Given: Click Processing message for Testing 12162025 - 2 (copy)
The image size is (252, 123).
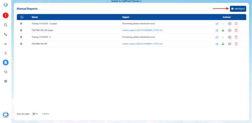Looking at the screenshot, I should point(139,24).
